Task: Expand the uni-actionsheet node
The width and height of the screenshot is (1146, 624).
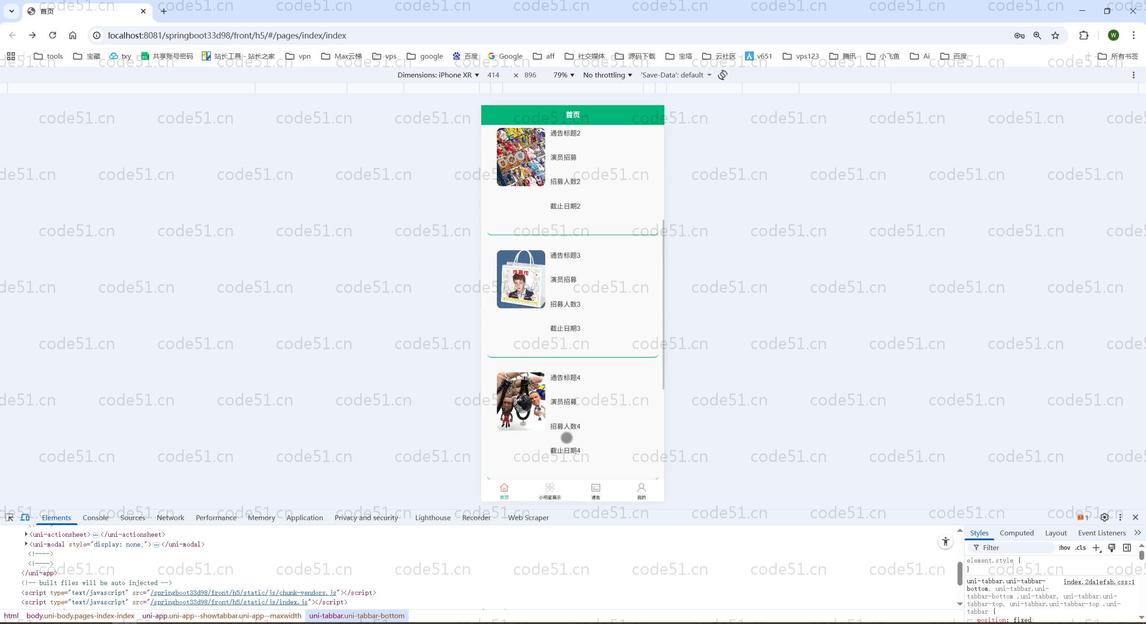Action: [26, 534]
